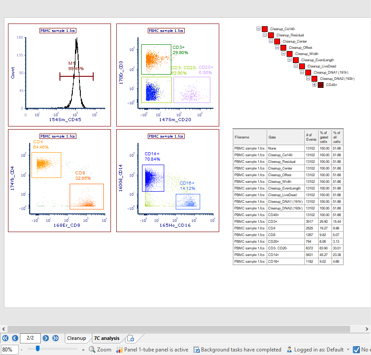Collapse the Cleanup_Residual tree node
The image size is (371, 355).
click(264, 35)
